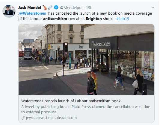
Task: Click headline 'Waterstones cancels launch of Labour antisemitism book'
Action: [71, 101]
